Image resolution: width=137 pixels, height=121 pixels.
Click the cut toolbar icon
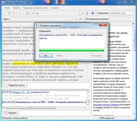tap(19, 13)
